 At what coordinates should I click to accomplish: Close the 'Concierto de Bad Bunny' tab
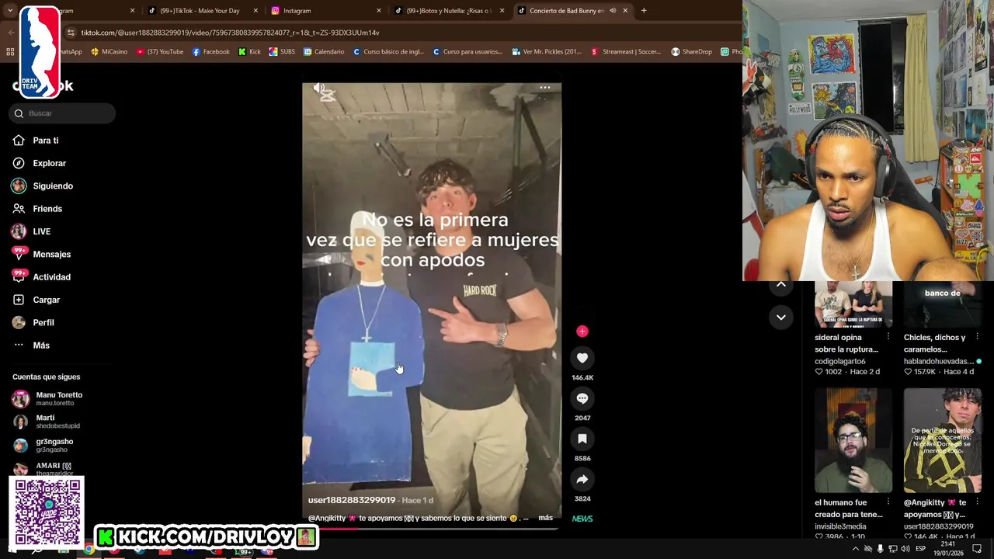(625, 11)
